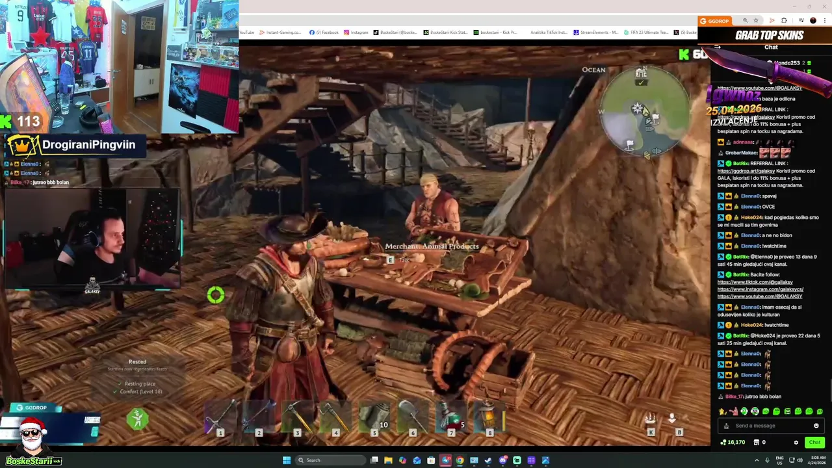Click the ship icon labeled K
The width and height of the screenshot is (832, 468).
point(651,419)
